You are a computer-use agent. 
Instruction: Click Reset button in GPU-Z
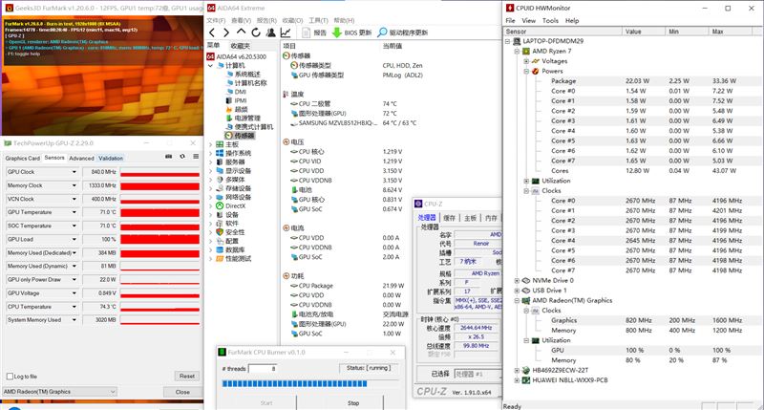point(187,376)
